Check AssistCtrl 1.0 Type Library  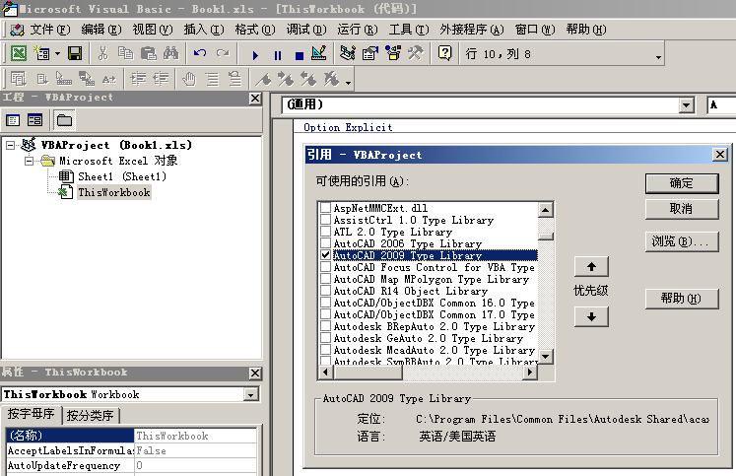[x=325, y=219]
